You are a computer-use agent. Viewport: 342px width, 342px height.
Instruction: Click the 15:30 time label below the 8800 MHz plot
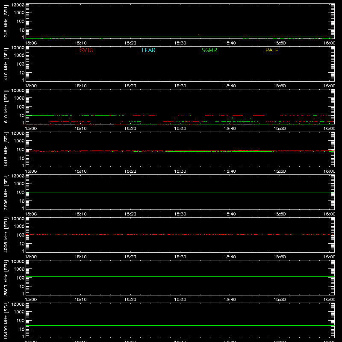click(180, 300)
